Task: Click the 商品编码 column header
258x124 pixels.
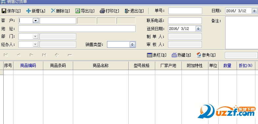Action: coord(28,66)
